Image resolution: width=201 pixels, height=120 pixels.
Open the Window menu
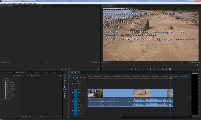point(30,3)
